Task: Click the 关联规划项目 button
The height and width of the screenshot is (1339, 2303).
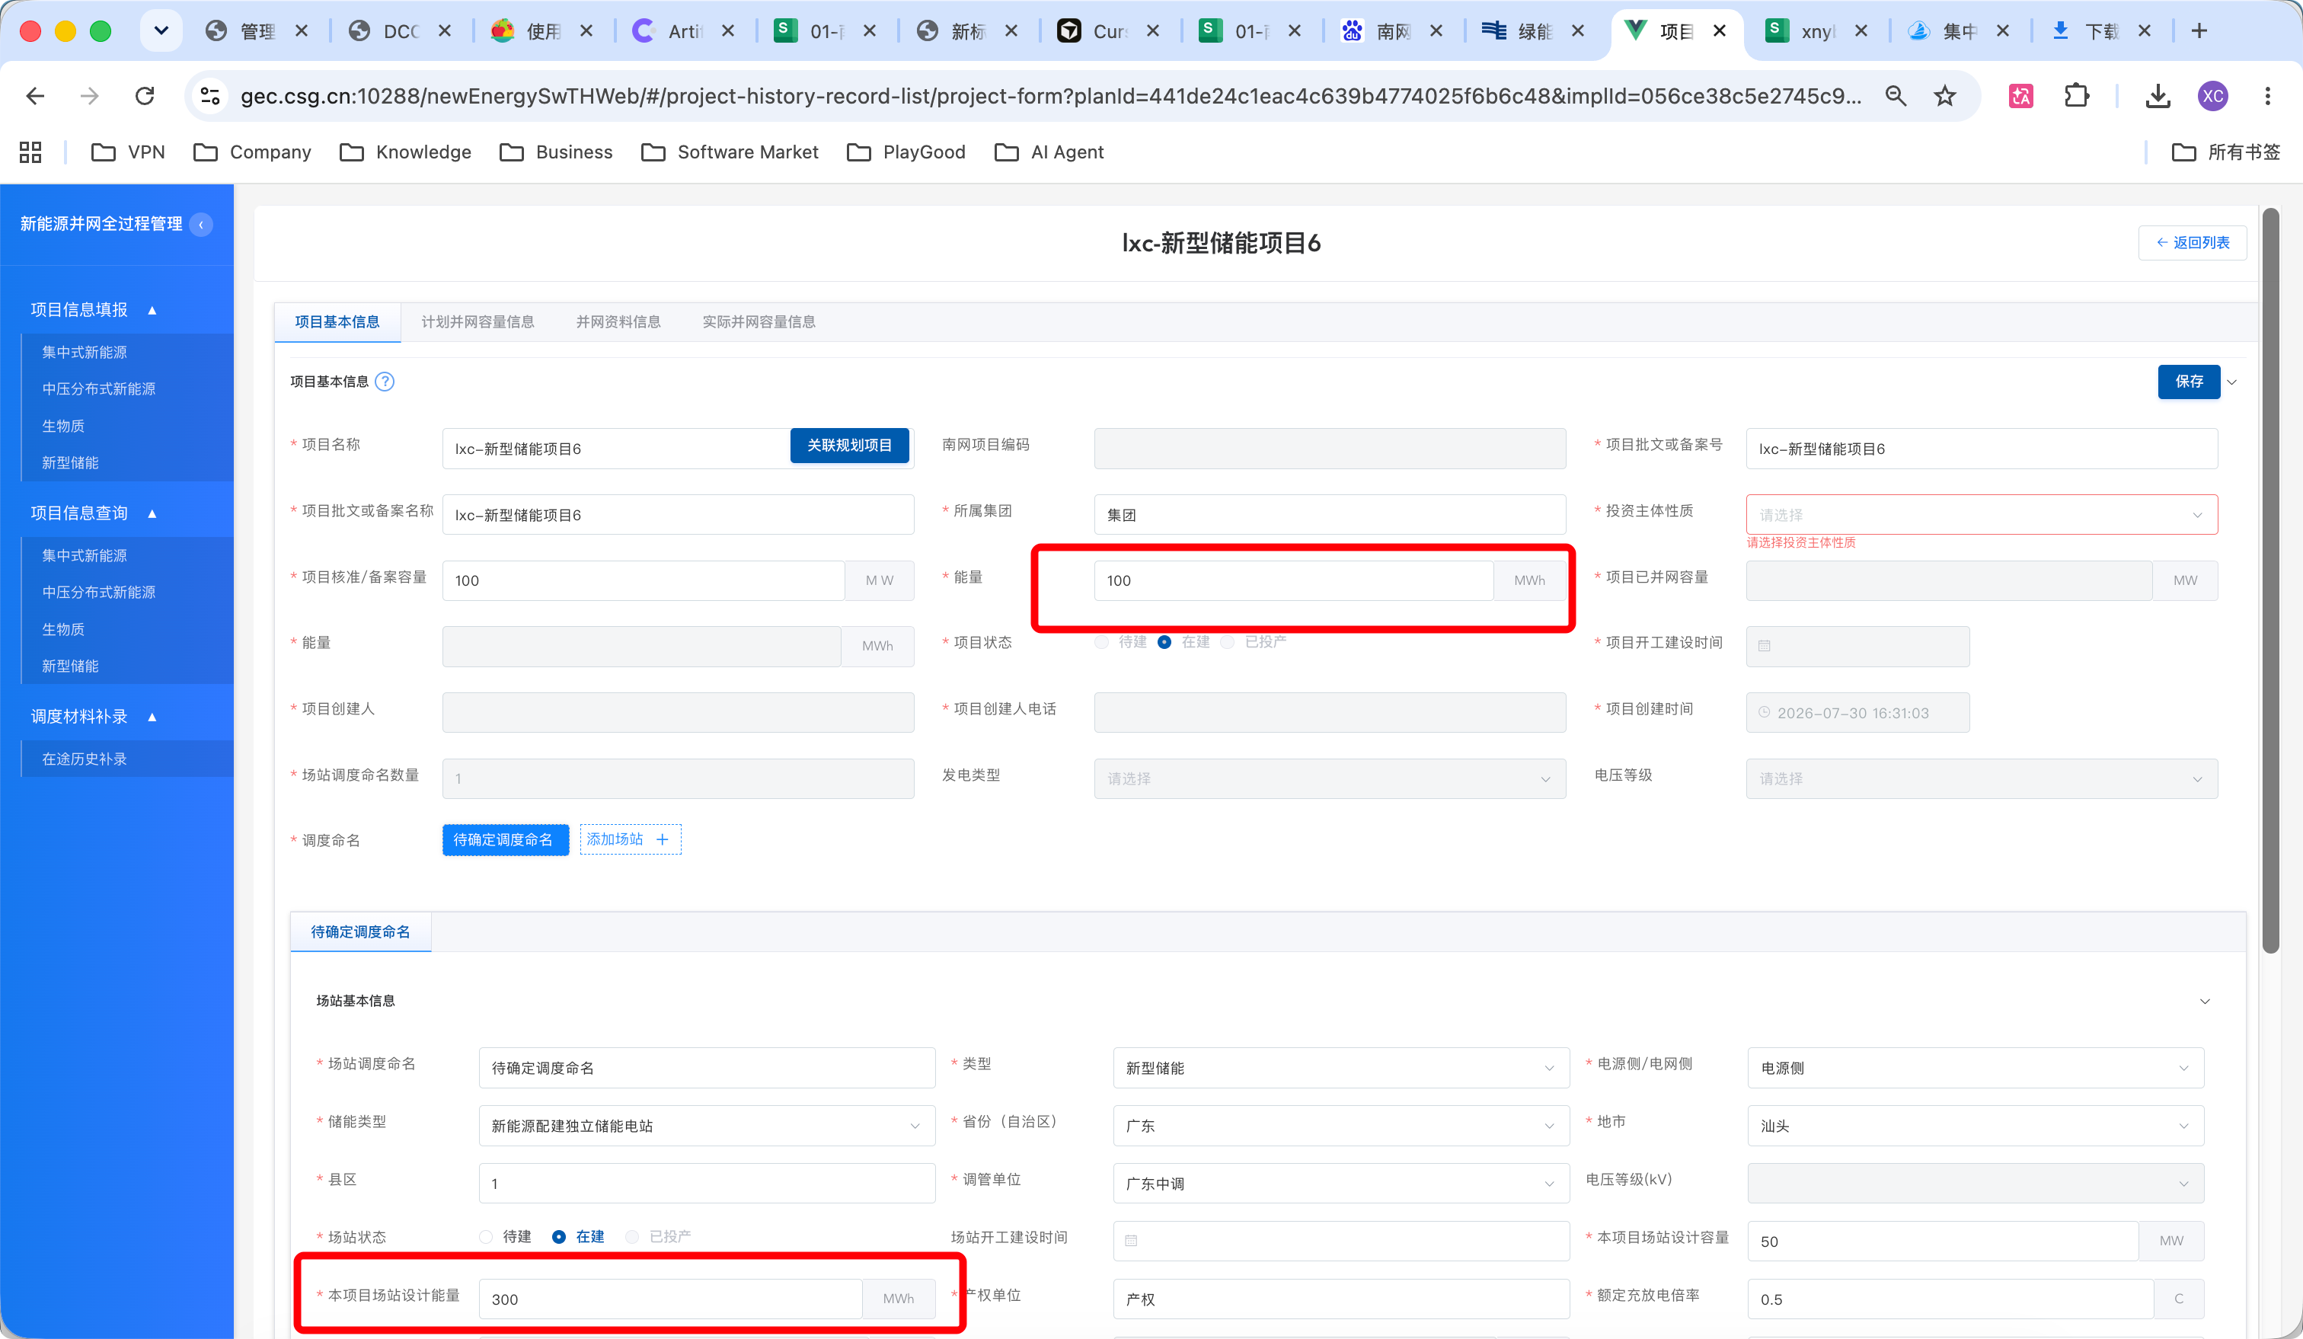Action: tap(849, 445)
